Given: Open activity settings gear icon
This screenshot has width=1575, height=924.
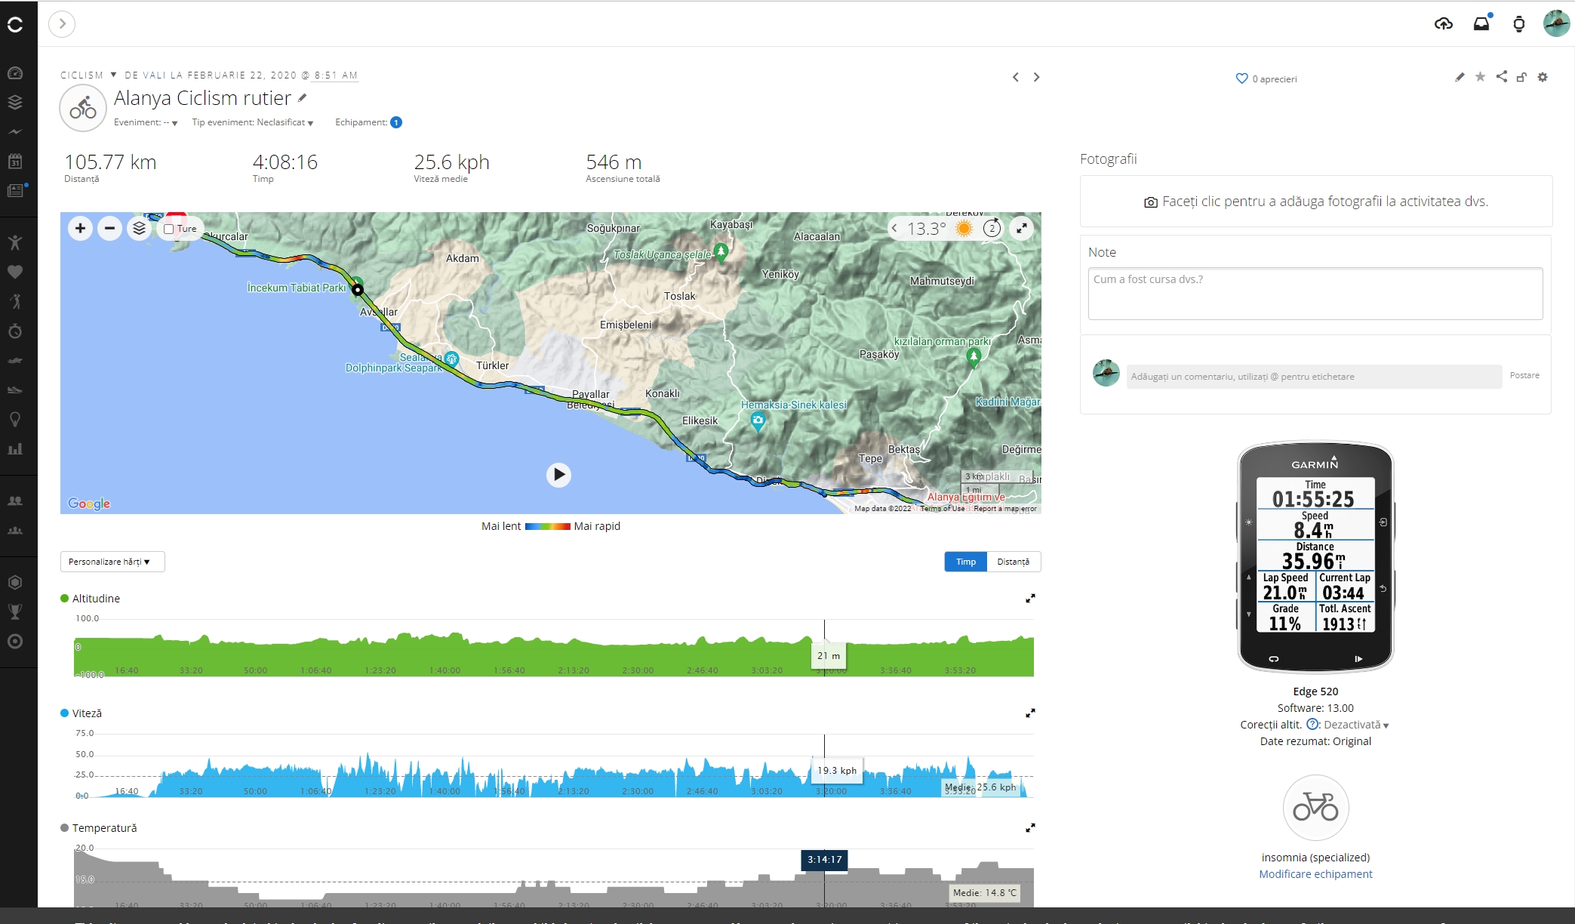Looking at the screenshot, I should pyautogui.click(x=1543, y=77).
